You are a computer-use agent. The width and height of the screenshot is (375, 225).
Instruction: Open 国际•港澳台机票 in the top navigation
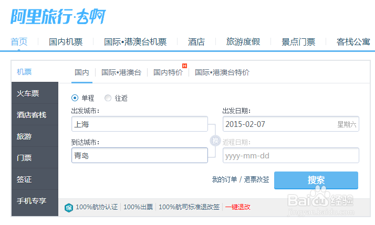pyautogui.click(x=136, y=42)
